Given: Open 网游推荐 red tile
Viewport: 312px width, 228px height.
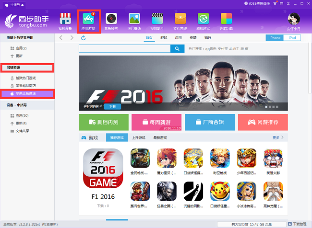Looking at the screenshot, I should point(263,122).
